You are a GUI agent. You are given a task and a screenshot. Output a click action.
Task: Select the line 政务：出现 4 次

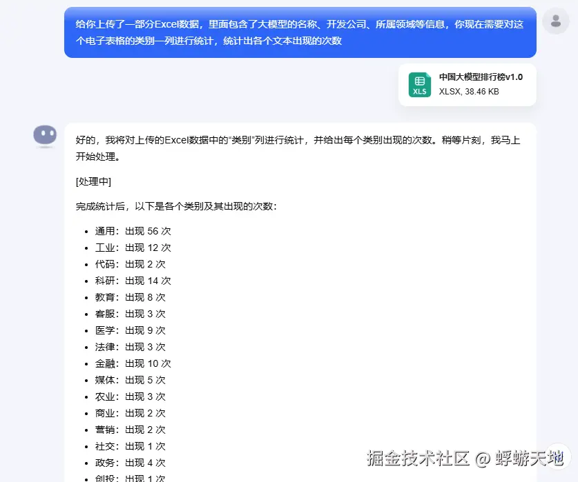(130, 463)
